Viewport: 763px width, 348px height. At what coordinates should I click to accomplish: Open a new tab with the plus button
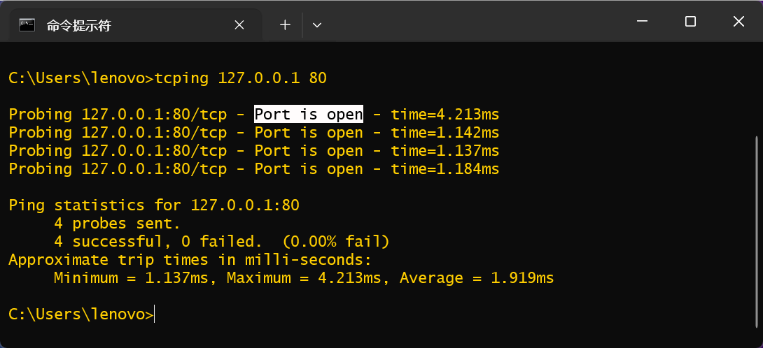[x=285, y=25]
